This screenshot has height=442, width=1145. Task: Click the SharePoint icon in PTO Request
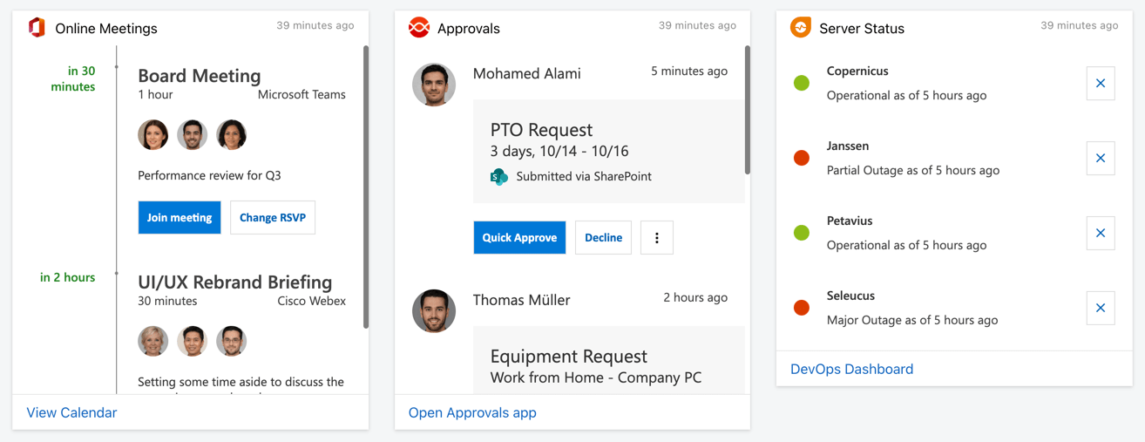tap(499, 177)
